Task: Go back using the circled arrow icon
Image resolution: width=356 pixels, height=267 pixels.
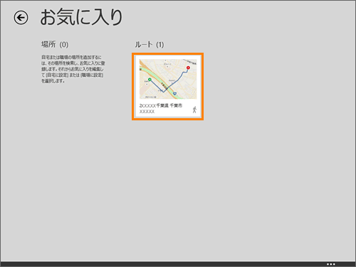Action: click(21, 18)
